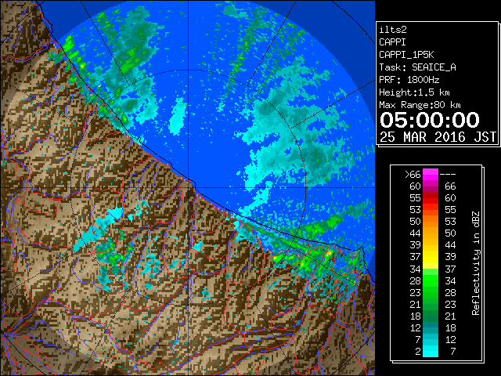Click the '25 MAR 2016 JST' date
The image size is (501, 376).
[438, 137]
